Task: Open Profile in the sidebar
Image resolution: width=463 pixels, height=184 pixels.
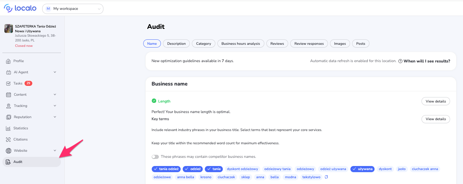Action: coord(32,61)
